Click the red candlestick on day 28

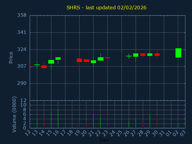coord(143,55)
